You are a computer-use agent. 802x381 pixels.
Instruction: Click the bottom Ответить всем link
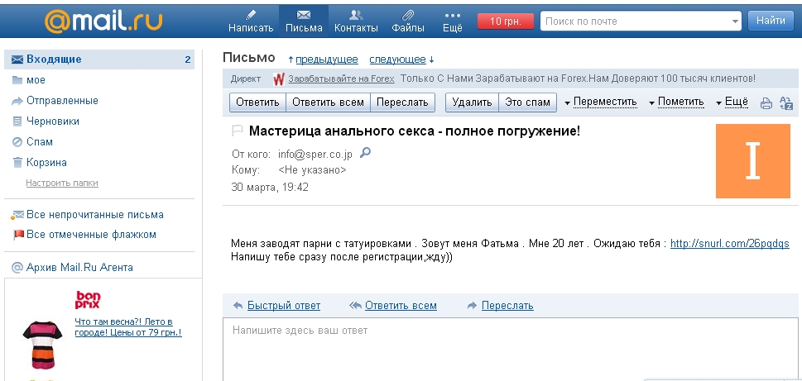point(401,306)
